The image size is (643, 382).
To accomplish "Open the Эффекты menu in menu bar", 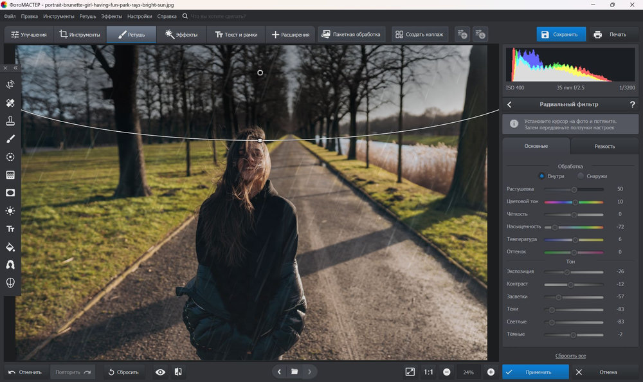I will point(111,17).
